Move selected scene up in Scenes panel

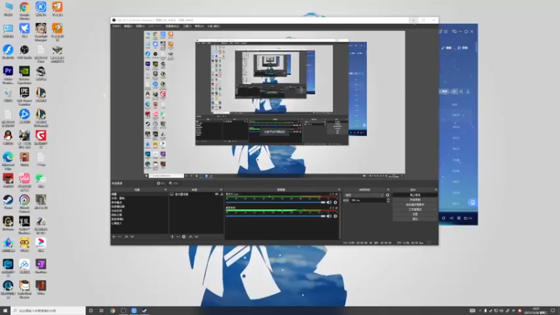126,237
